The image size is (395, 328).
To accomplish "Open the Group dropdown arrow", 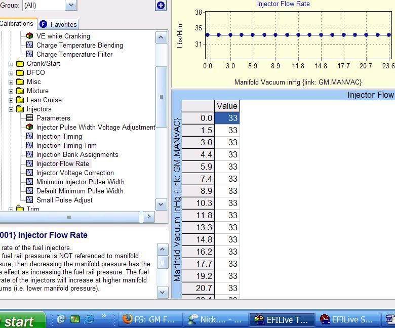I will [71, 5].
